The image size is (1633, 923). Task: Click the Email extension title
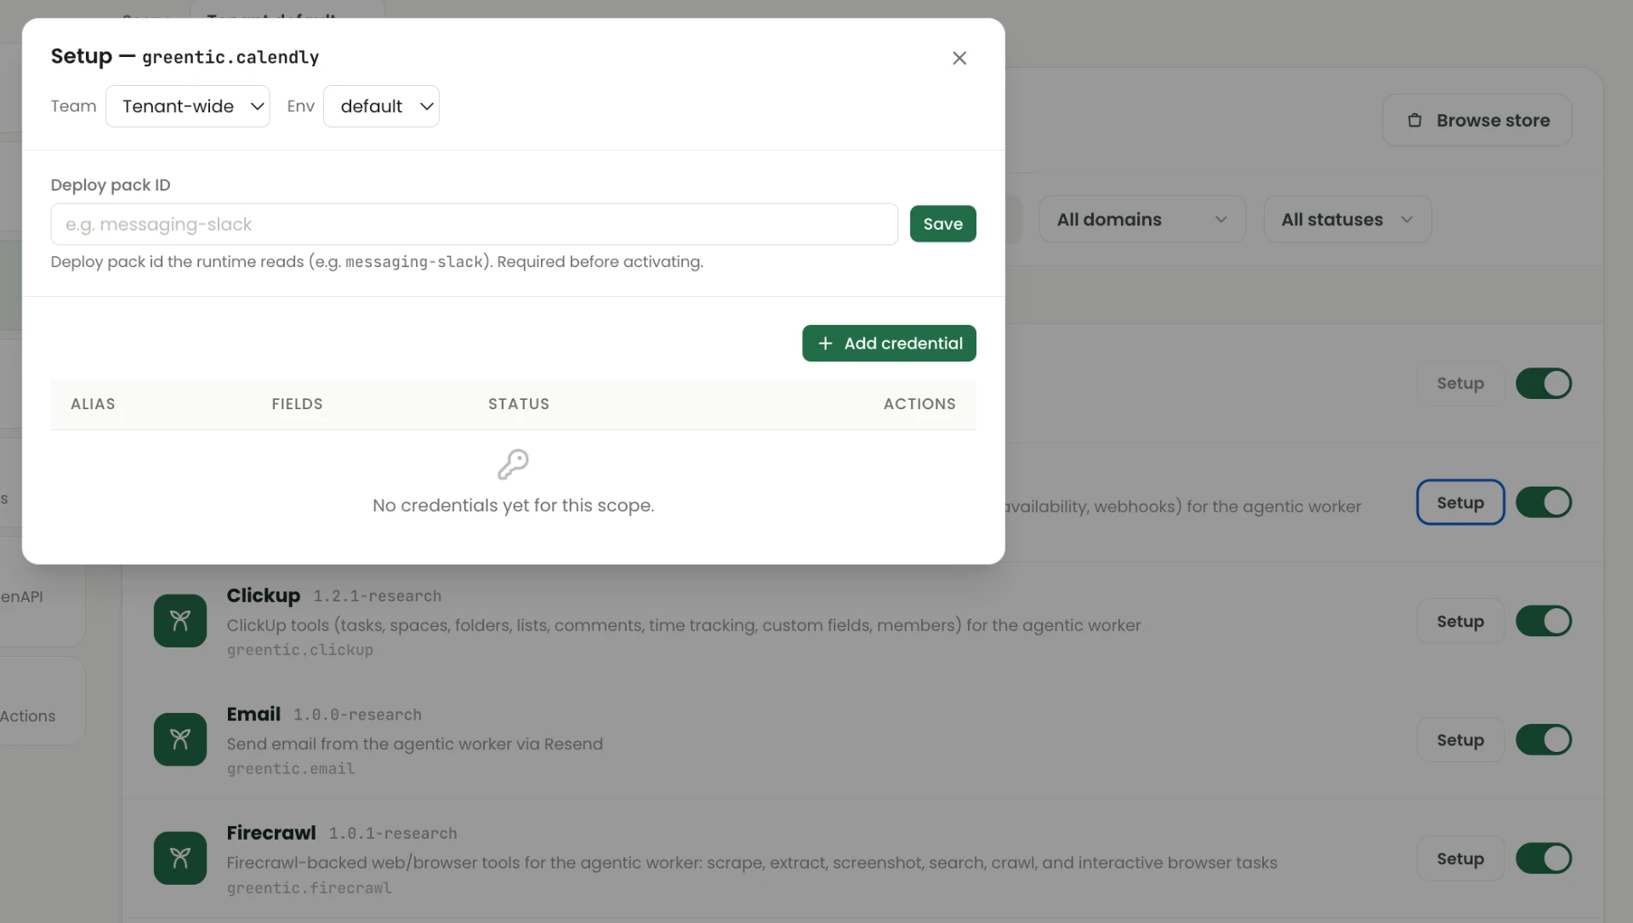pos(253,715)
